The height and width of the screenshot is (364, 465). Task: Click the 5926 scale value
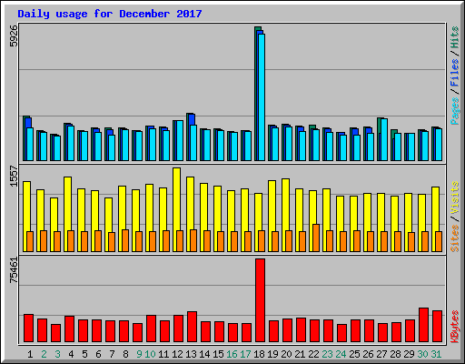[x=14, y=35]
